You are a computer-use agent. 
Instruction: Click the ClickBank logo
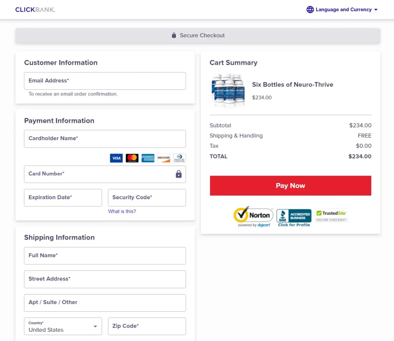[35, 9]
